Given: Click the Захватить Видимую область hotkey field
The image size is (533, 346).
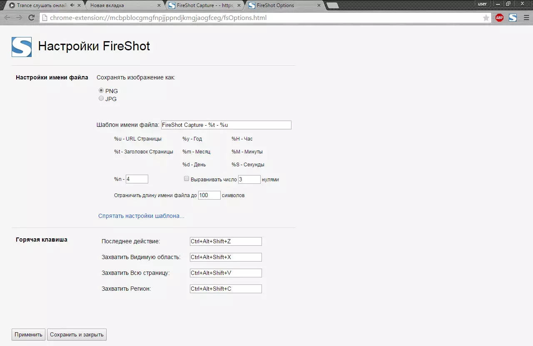Looking at the screenshot, I should 226,257.
